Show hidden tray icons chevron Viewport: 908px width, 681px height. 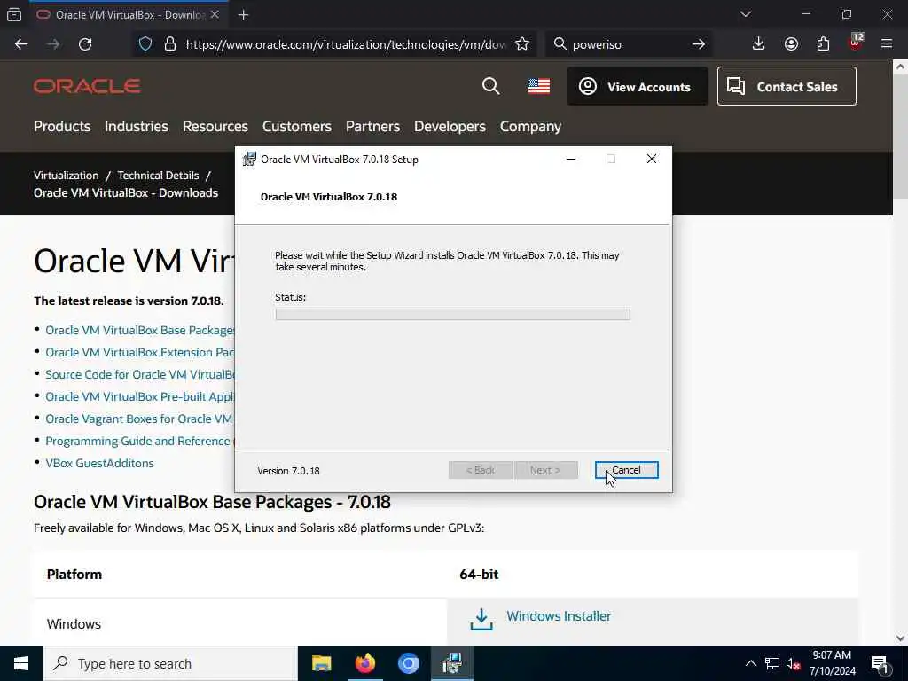point(750,663)
